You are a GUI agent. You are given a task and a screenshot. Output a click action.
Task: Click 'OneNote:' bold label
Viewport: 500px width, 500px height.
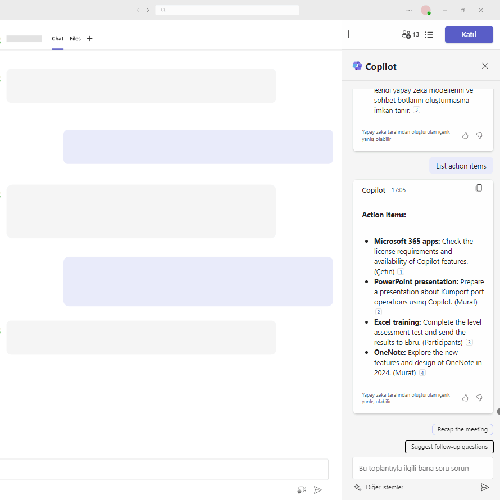click(x=390, y=353)
